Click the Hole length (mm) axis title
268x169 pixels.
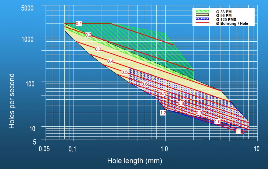tap(135, 161)
